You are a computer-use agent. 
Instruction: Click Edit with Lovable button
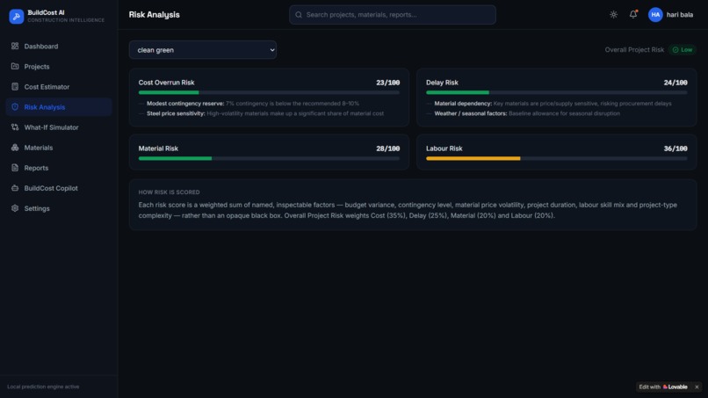coord(663,387)
